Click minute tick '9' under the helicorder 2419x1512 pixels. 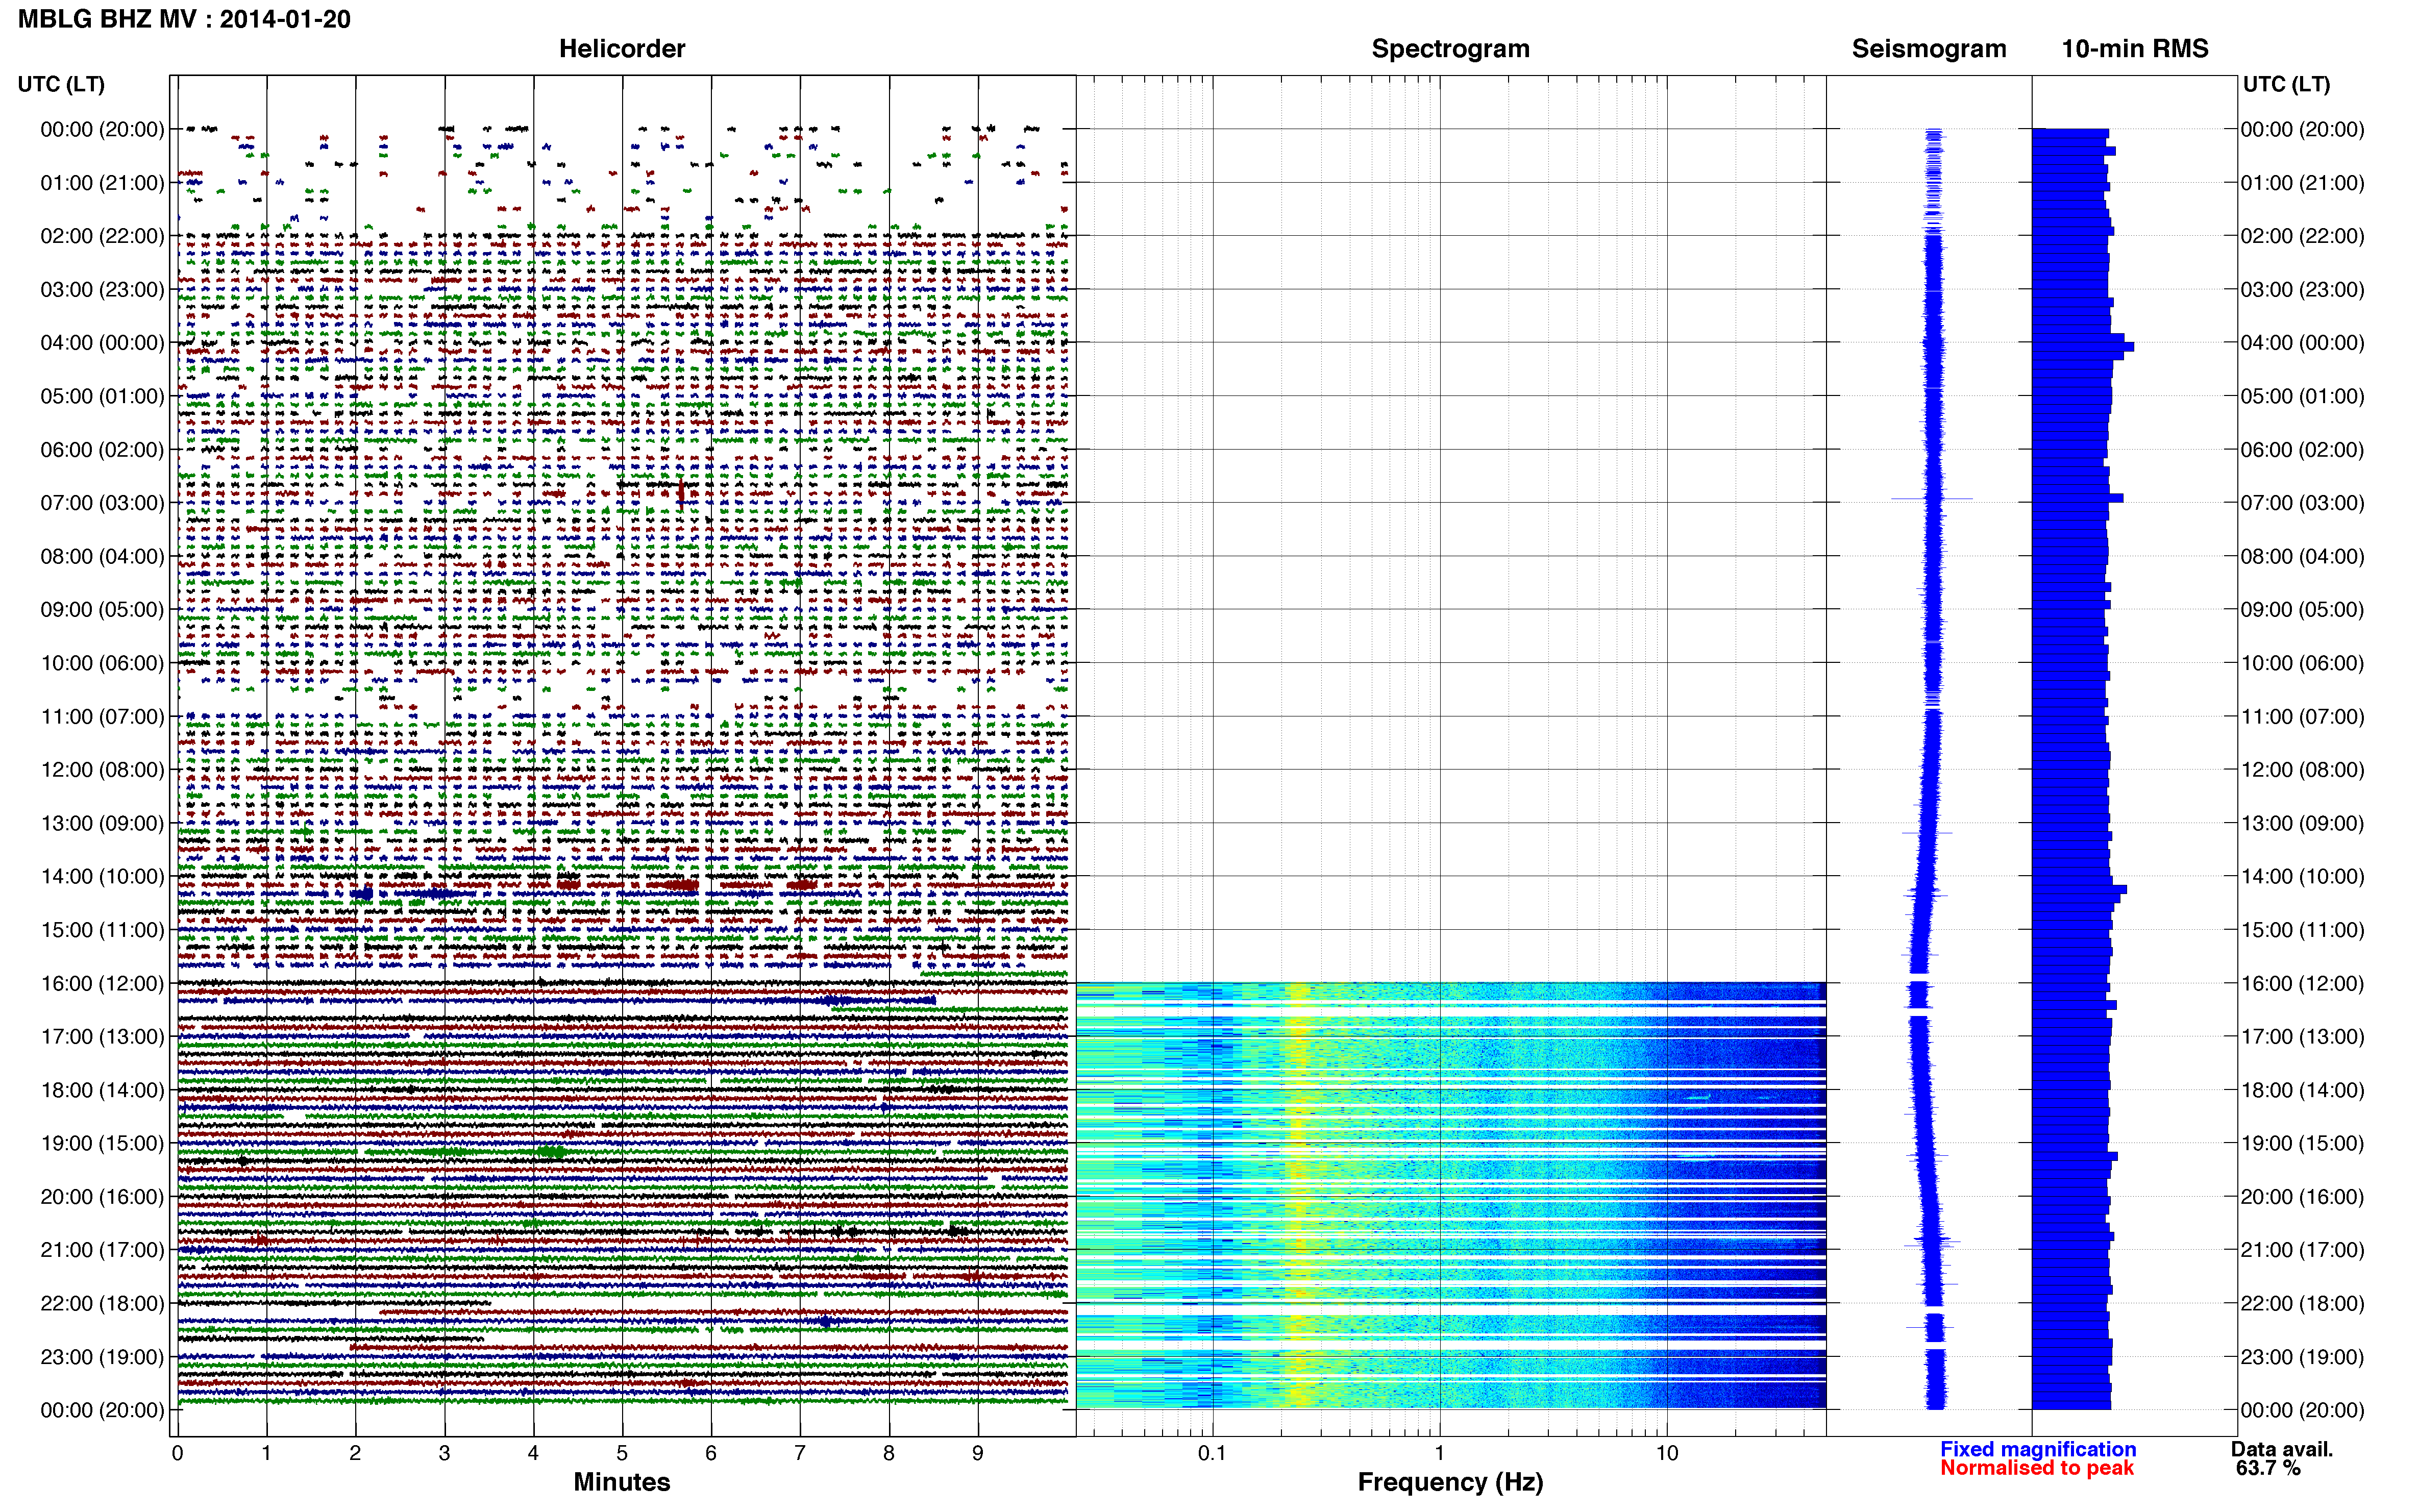coord(978,1453)
